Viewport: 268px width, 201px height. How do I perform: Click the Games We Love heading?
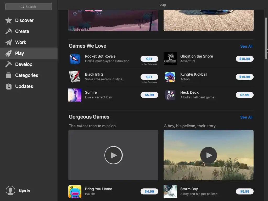tap(87, 46)
